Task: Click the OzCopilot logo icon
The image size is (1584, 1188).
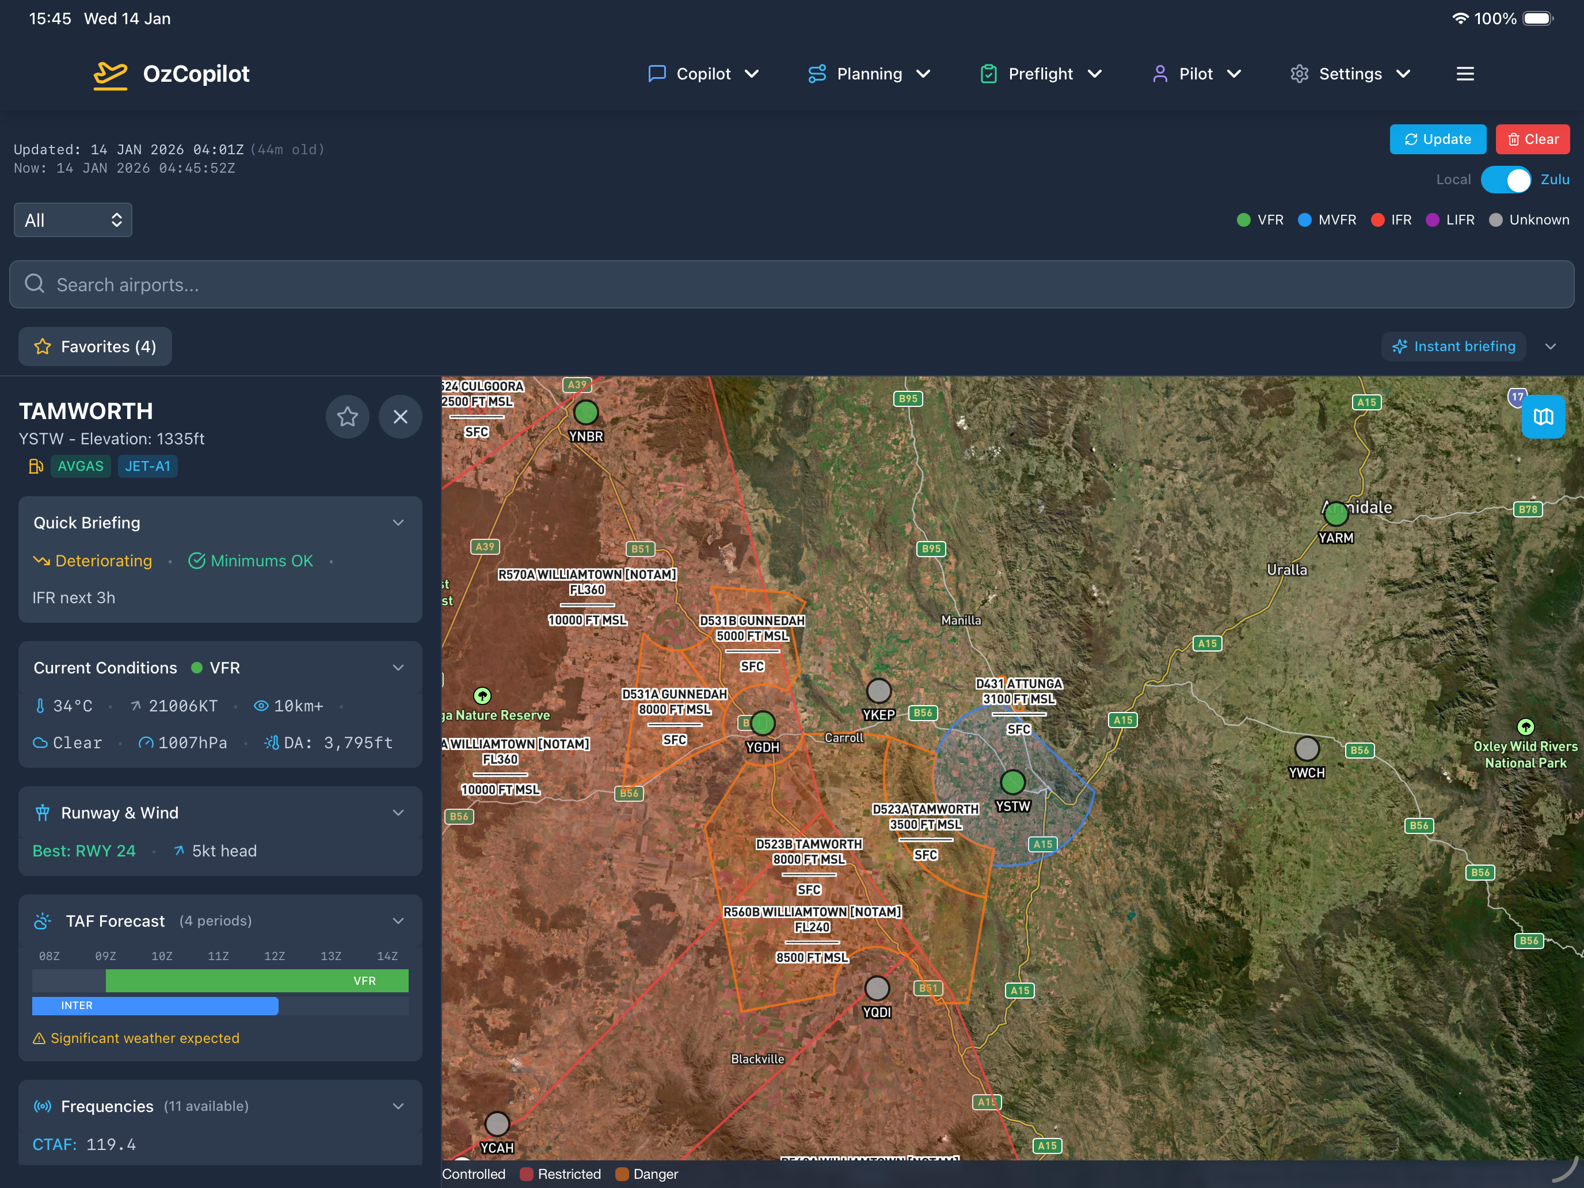Action: [x=111, y=74]
